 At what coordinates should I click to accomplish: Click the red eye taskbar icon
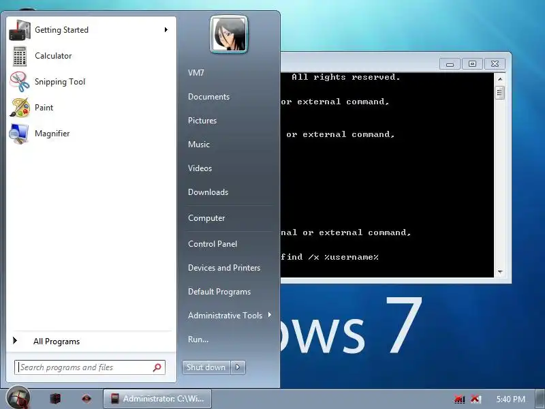[x=87, y=399]
